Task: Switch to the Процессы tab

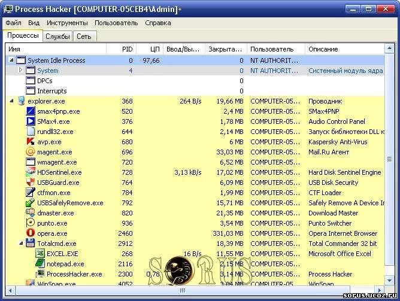Action: pyautogui.click(x=23, y=35)
